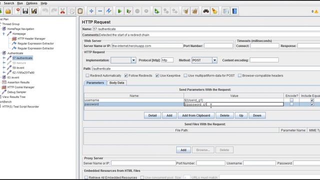Image resolution: width=320 pixels, height=180 pixels.
Task: Click the HTTP Header Manager icon
Action: 14,38
